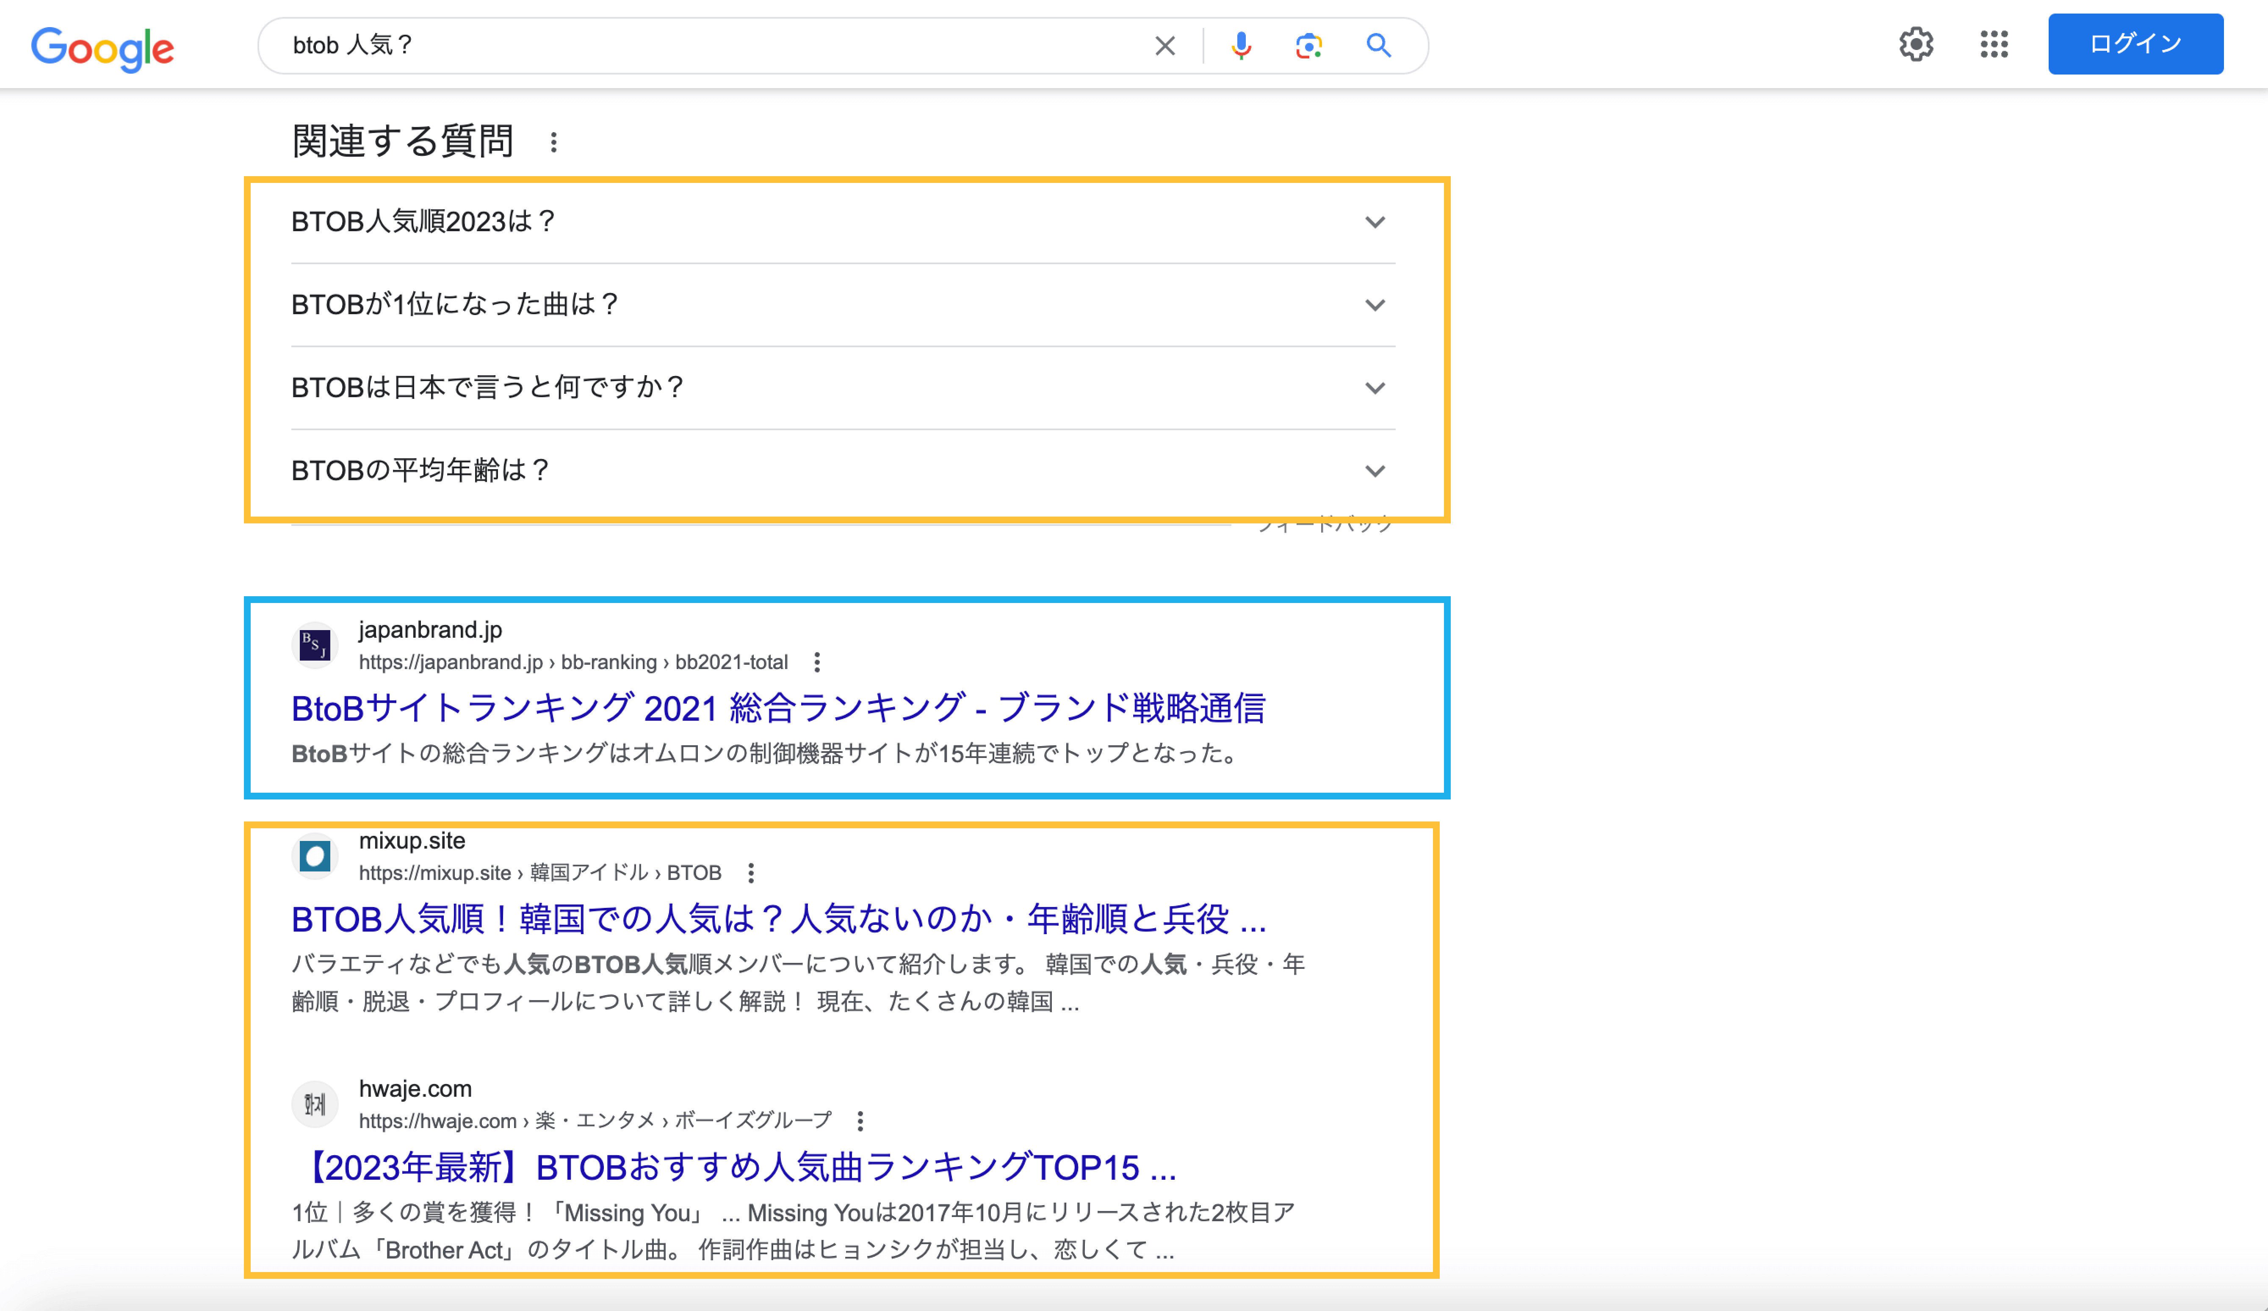Open Google apps grid
The image size is (2268, 1311).
(x=1994, y=44)
